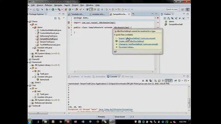
Task: Collapse the demo package in Demo project
Action: click(33, 28)
